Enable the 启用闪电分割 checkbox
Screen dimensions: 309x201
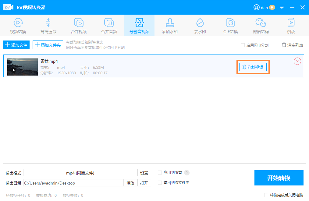pos(243,45)
